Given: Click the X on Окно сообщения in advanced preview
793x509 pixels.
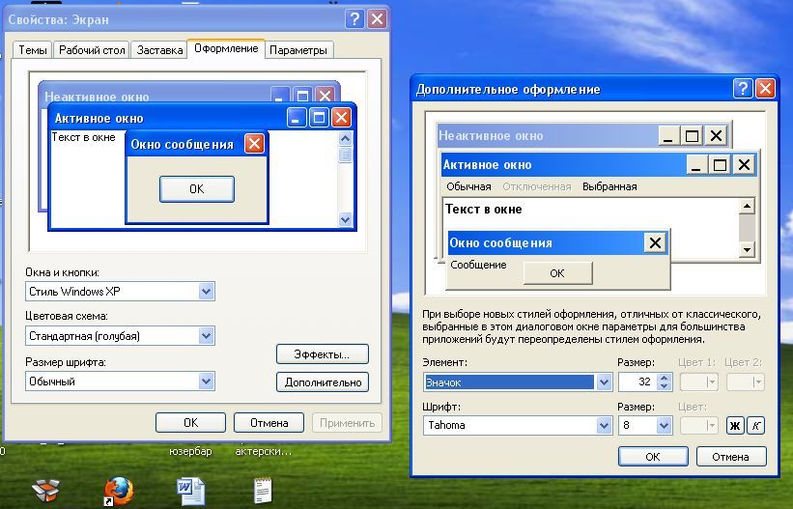Looking at the screenshot, I should [655, 242].
